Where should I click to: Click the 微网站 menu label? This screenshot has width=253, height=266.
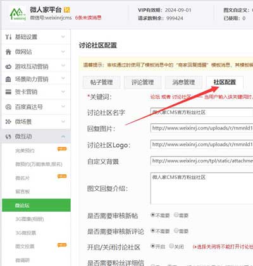click(23, 52)
